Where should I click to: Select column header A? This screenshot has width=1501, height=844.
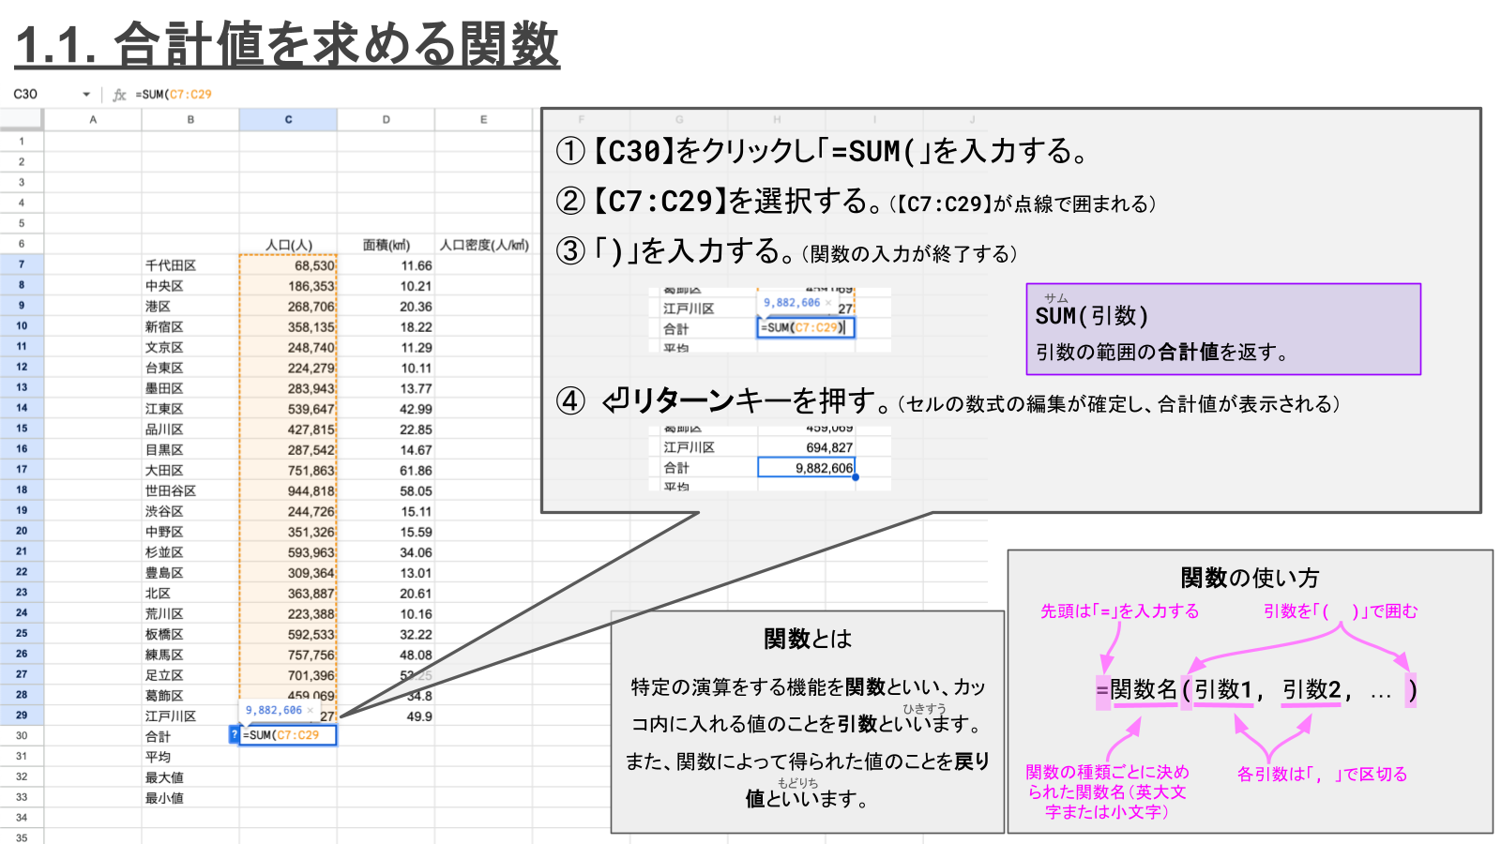[x=93, y=120]
